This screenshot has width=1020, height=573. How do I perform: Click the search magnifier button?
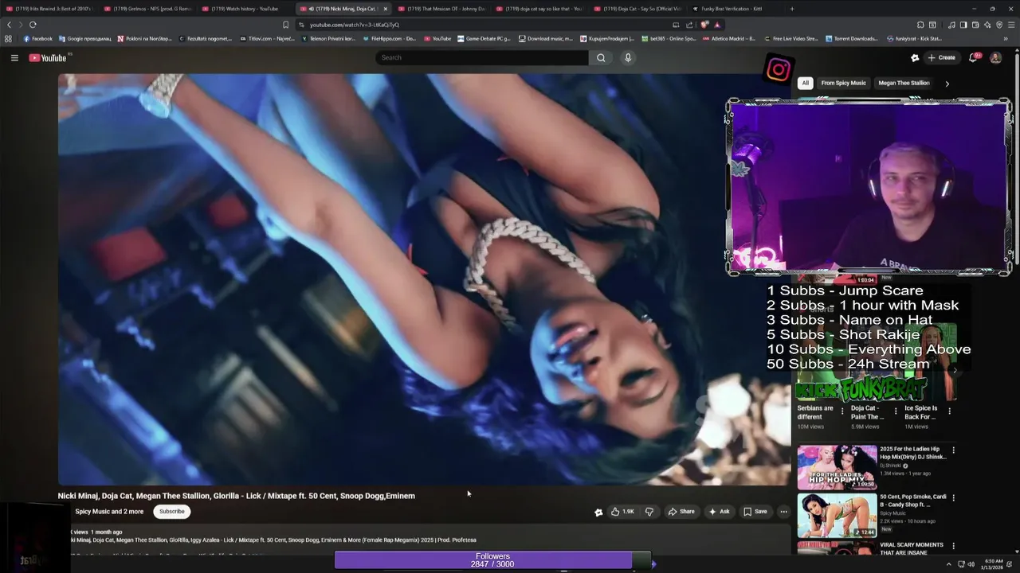601,57
